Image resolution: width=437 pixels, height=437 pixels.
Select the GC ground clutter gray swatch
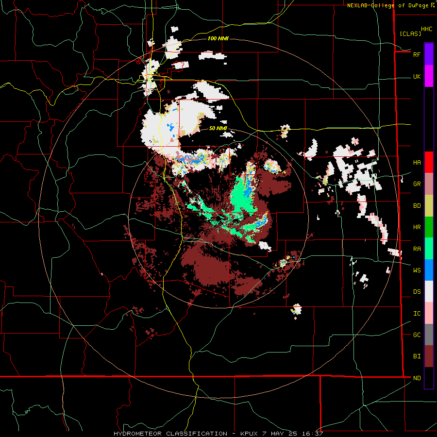pyautogui.click(x=429, y=335)
